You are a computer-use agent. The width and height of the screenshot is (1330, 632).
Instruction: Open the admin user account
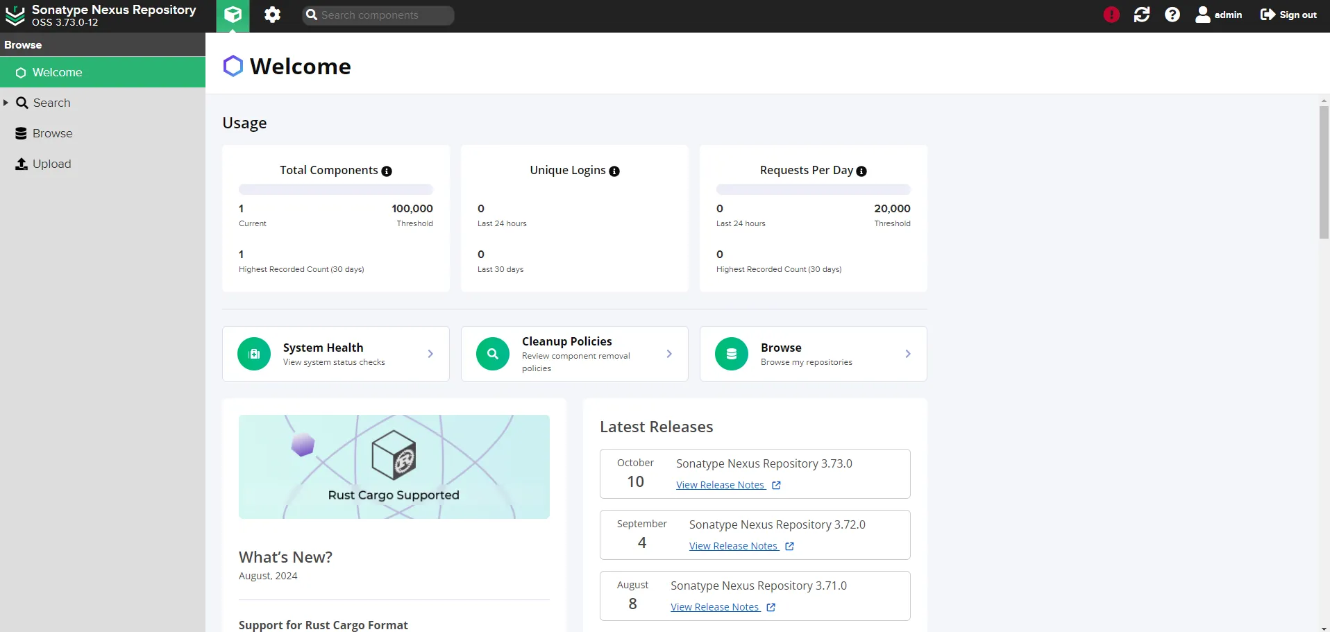1219,15
